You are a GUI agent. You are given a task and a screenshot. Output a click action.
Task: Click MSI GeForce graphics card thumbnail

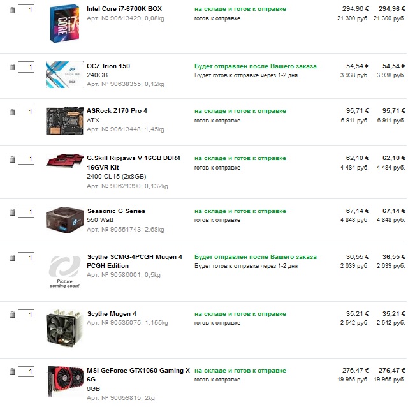pyautogui.click(x=64, y=381)
